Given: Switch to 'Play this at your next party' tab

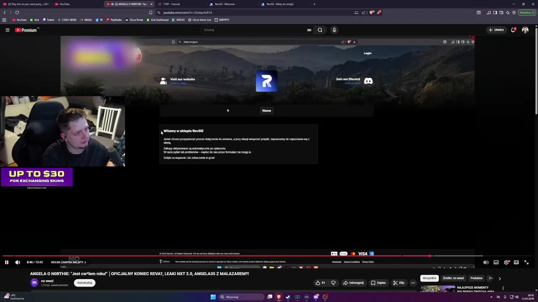Looking at the screenshot, I should click(x=26, y=4).
